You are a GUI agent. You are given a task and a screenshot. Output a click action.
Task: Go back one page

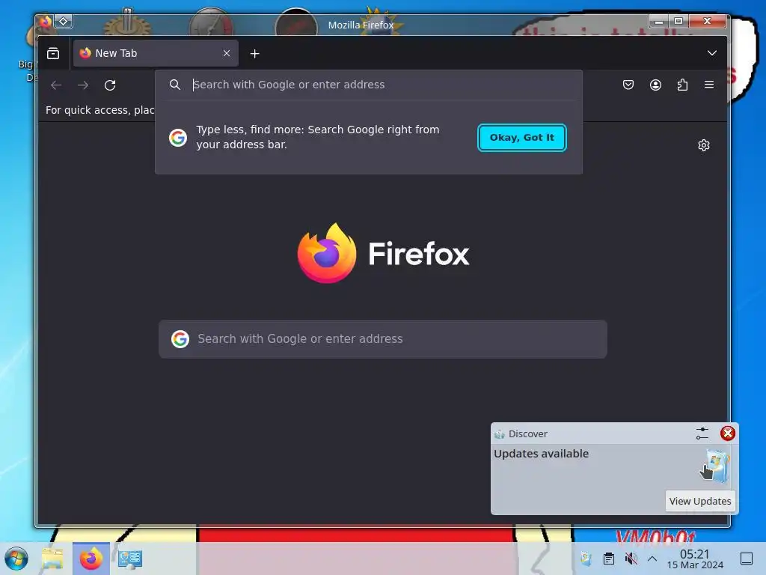tap(56, 85)
